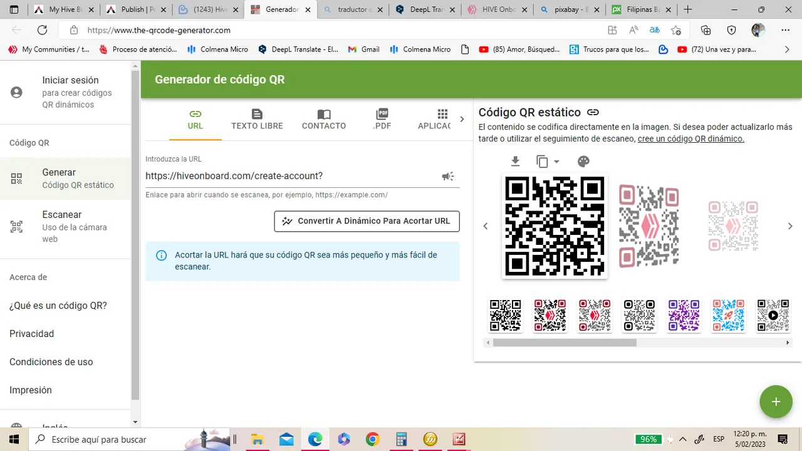The width and height of the screenshot is (802, 451).
Task: Open the color palette style editor
Action: pyautogui.click(x=583, y=162)
